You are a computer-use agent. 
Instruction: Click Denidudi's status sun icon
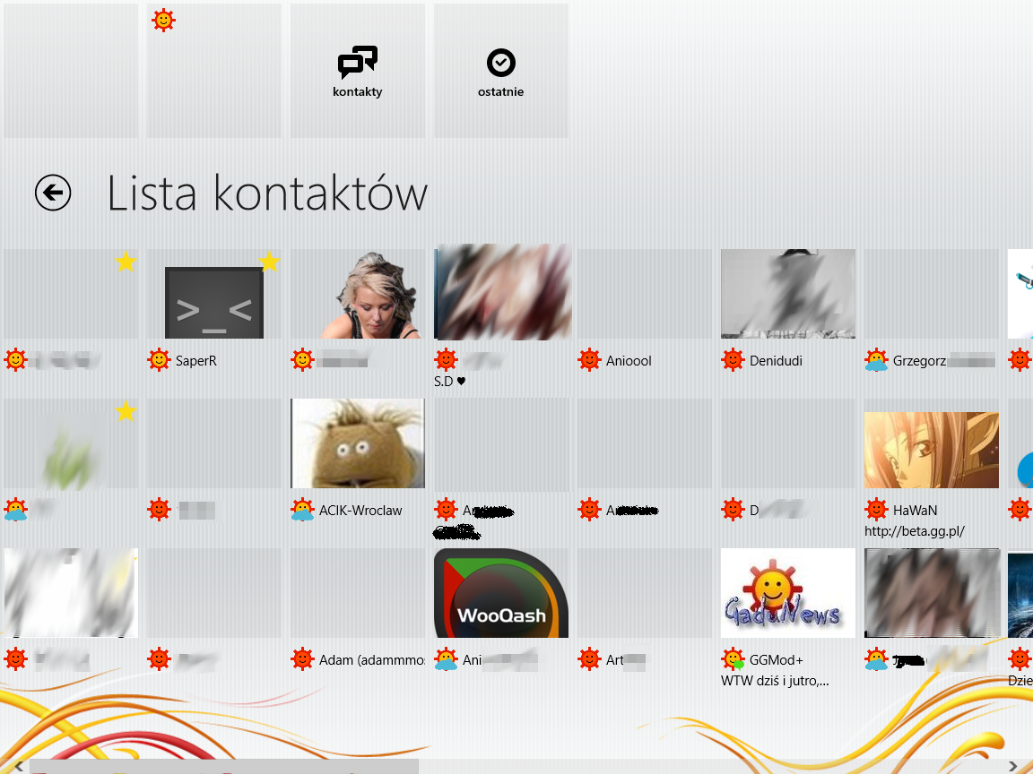(x=733, y=360)
